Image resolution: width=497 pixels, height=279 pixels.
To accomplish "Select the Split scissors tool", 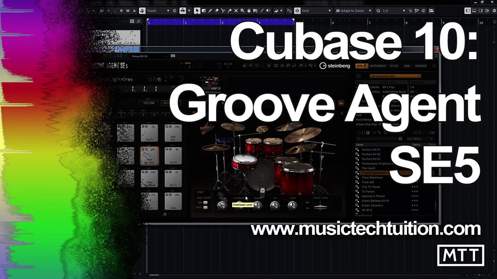I will click(223, 10).
